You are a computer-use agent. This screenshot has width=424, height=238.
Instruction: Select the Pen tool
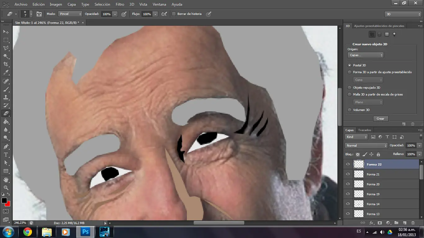(6, 147)
